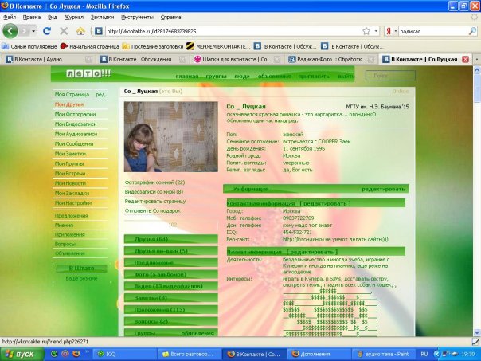481x361 pixels.
Task: Open the Инструменты menu
Action: point(137,18)
